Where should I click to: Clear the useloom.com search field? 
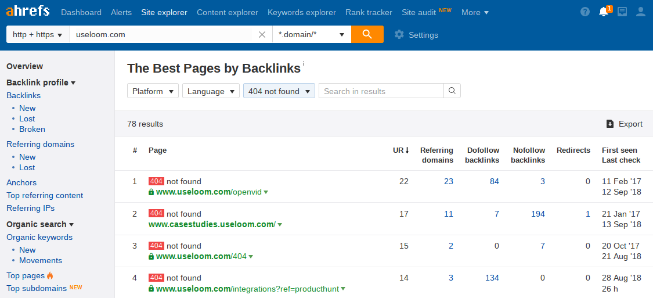[262, 35]
